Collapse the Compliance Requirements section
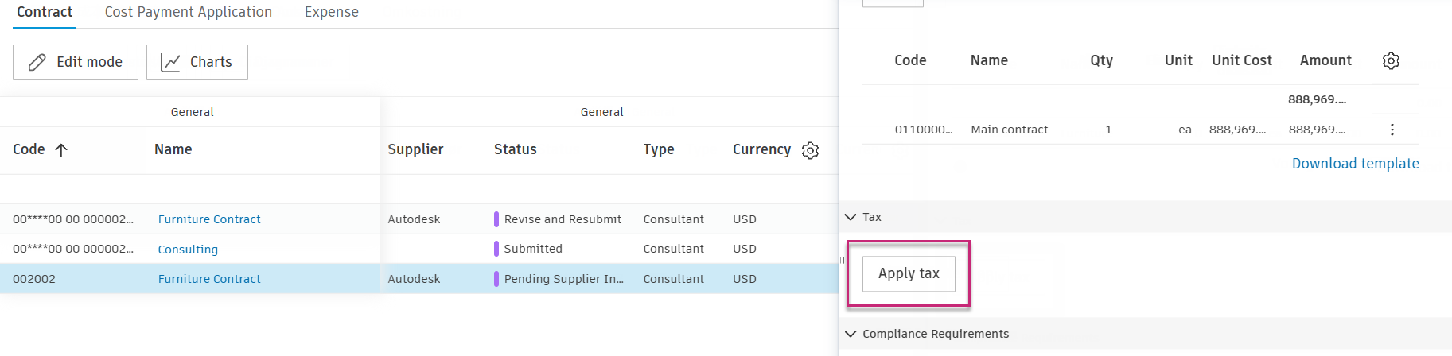Viewport: 1452px width, 356px height. (851, 334)
